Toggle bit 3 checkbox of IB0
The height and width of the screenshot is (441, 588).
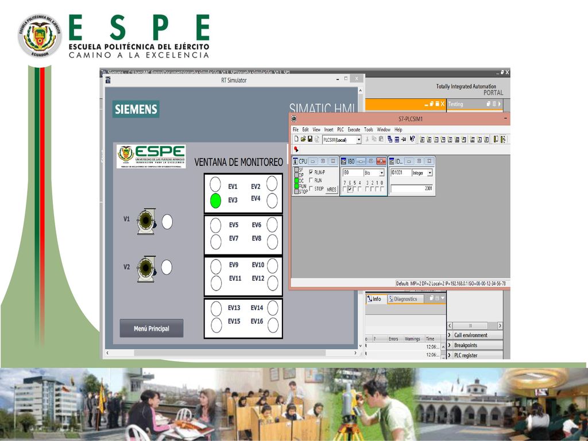tap(367, 189)
